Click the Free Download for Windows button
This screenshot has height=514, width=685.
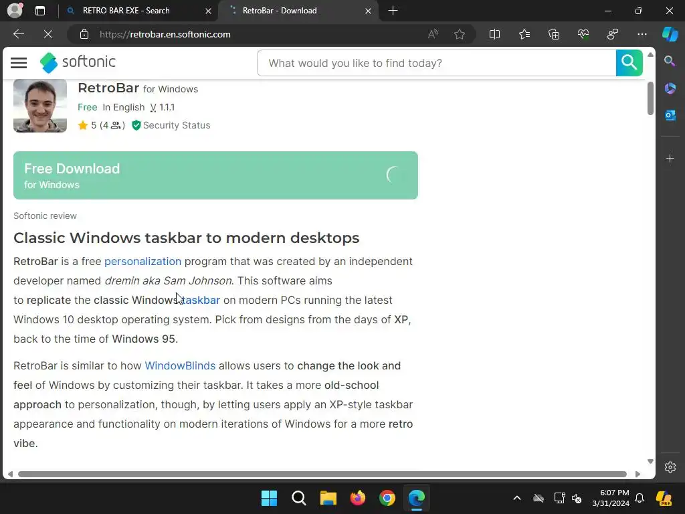point(215,175)
